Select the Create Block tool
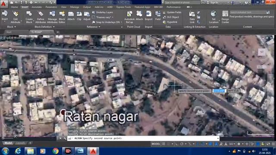The image size is (276, 155). point(29,17)
